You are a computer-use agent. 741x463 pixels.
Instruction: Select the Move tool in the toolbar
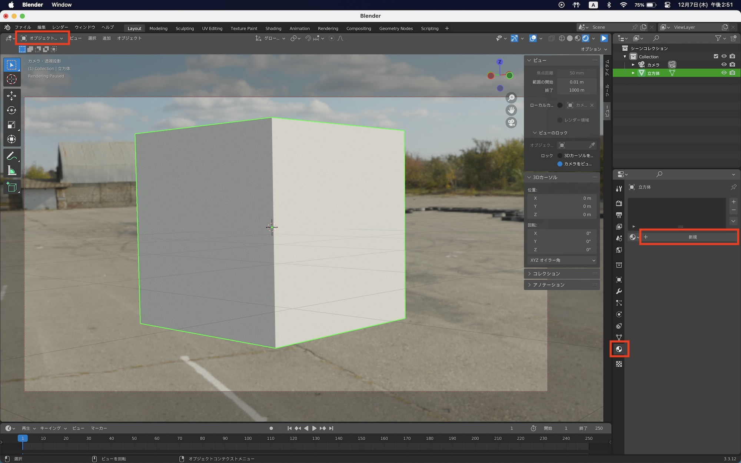pyautogui.click(x=12, y=96)
